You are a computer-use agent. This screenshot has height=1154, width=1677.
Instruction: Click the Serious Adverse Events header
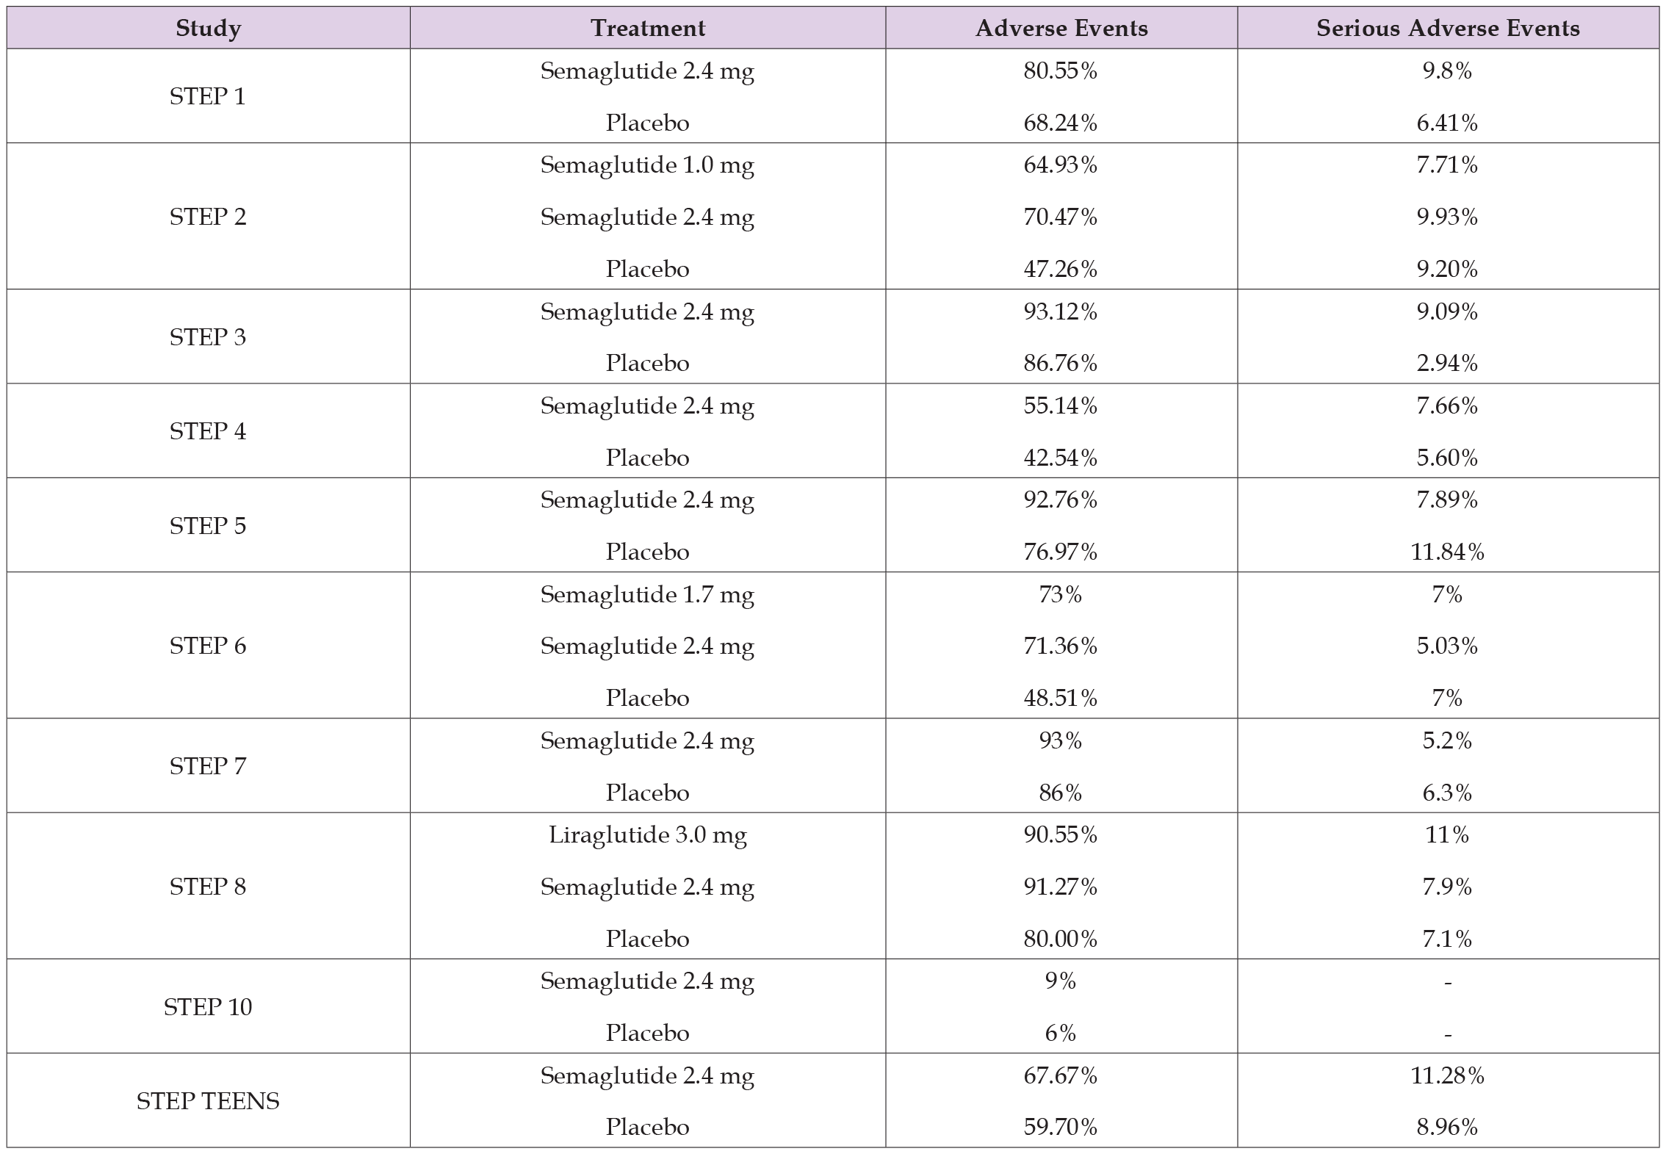pyautogui.click(x=1447, y=29)
